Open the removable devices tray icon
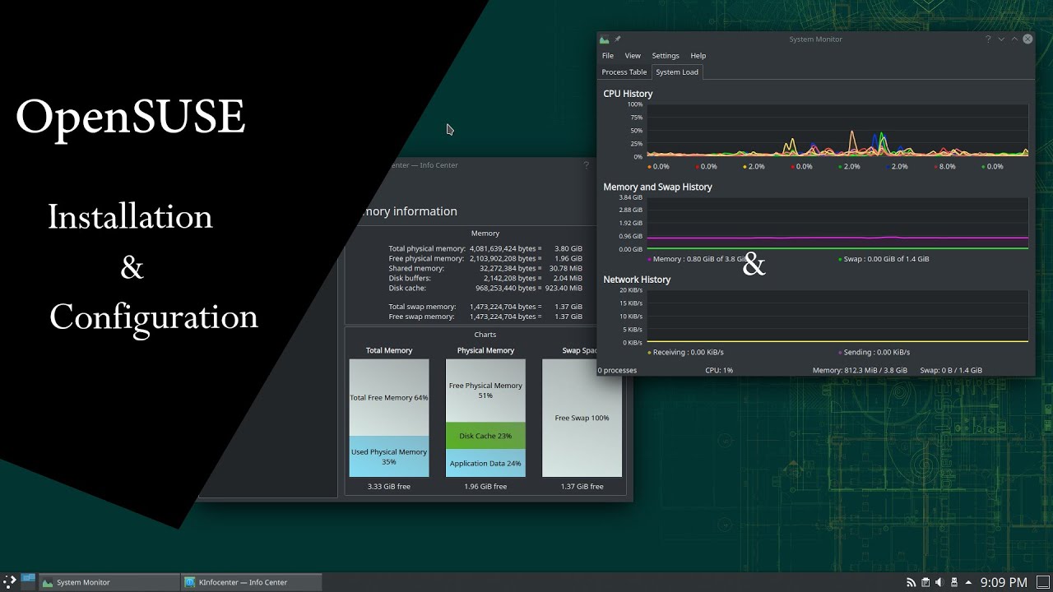The image size is (1053, 592). click(x=953, y=582)
